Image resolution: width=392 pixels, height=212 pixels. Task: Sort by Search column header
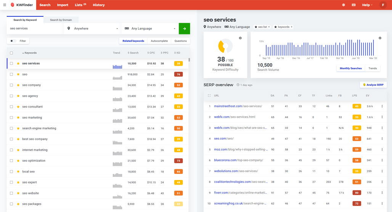[x=133, y=53]
